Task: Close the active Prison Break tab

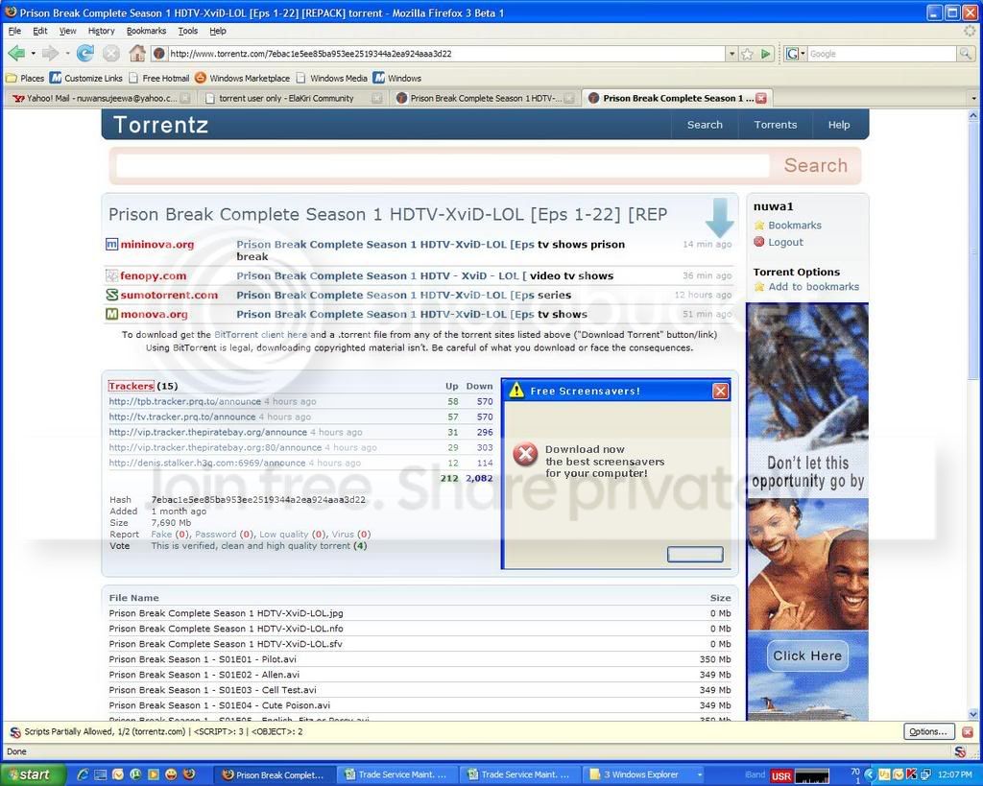Action: tap(761, 98)
